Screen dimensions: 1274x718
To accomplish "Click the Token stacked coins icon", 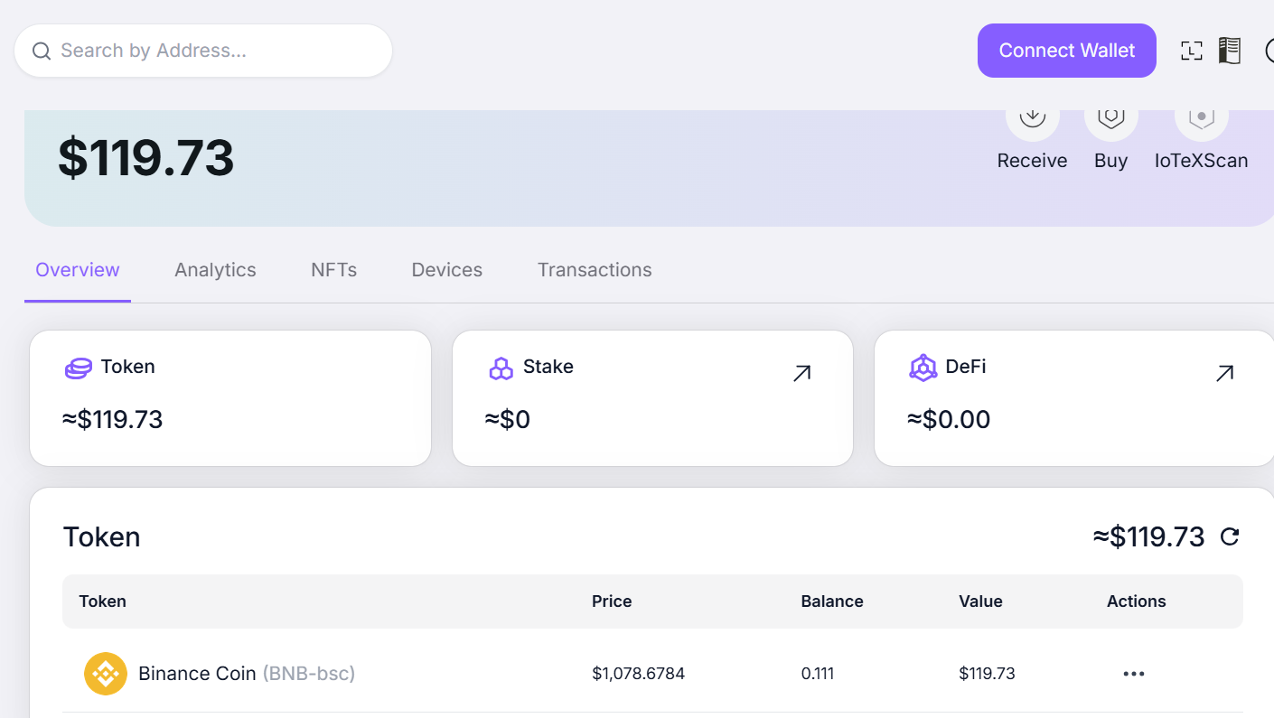I will click(x=79, y=368).
